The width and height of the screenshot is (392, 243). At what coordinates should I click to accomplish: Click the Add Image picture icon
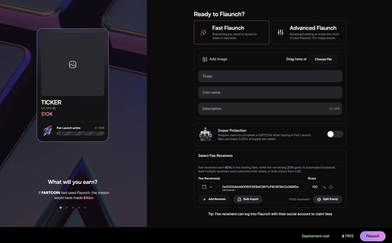[x=205, y=59]
